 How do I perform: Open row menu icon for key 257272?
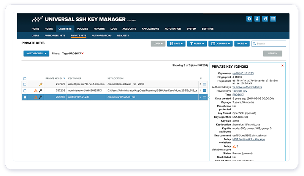point(204,84)
